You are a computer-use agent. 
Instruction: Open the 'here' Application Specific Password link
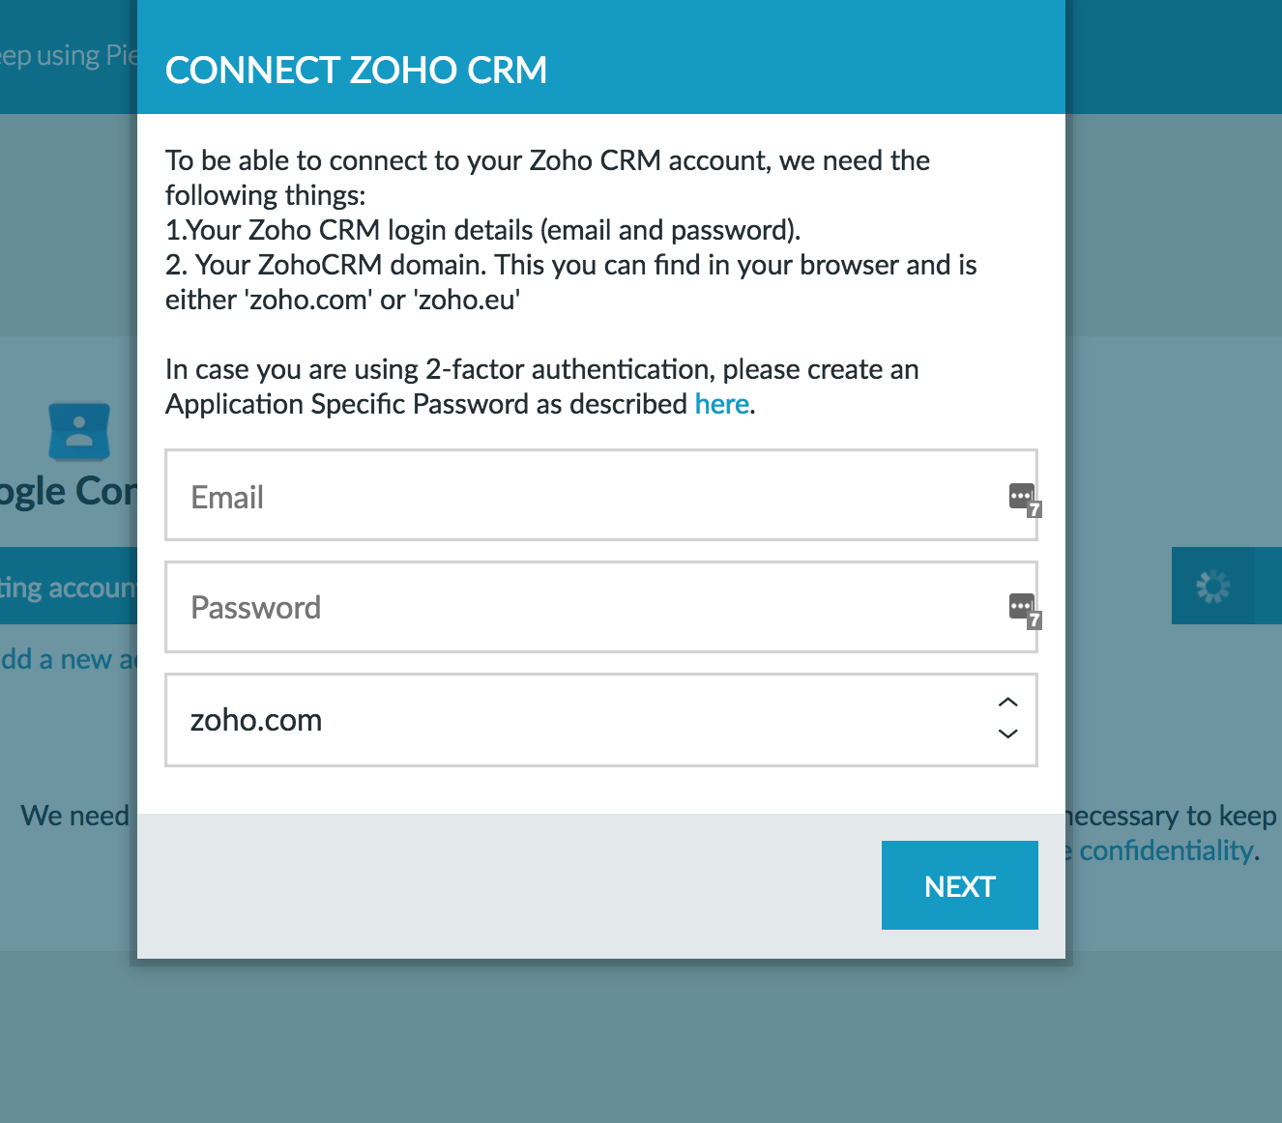click(x=722, y=404)
